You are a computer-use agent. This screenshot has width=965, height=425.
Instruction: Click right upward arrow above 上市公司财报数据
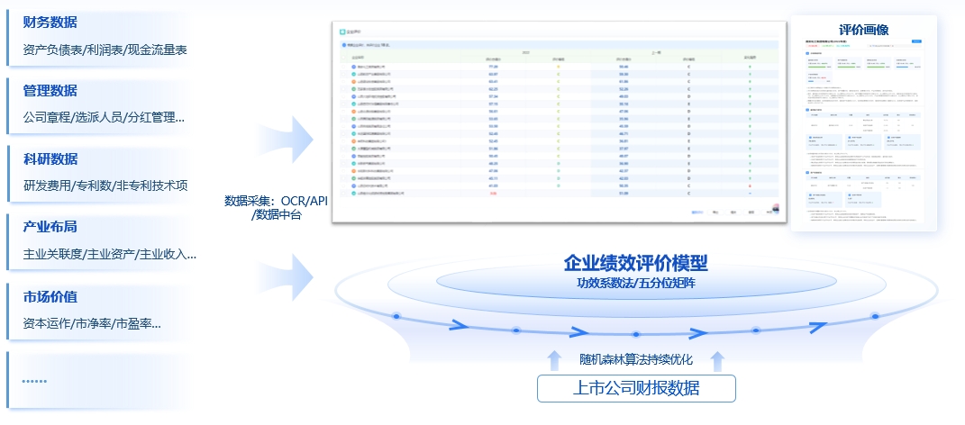717,362
